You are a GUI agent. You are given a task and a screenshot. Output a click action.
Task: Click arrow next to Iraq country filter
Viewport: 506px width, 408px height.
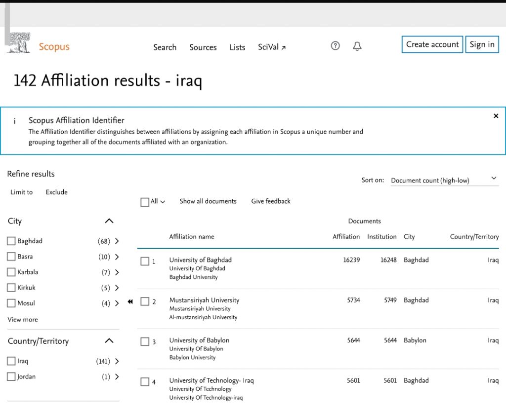[117, 361]
